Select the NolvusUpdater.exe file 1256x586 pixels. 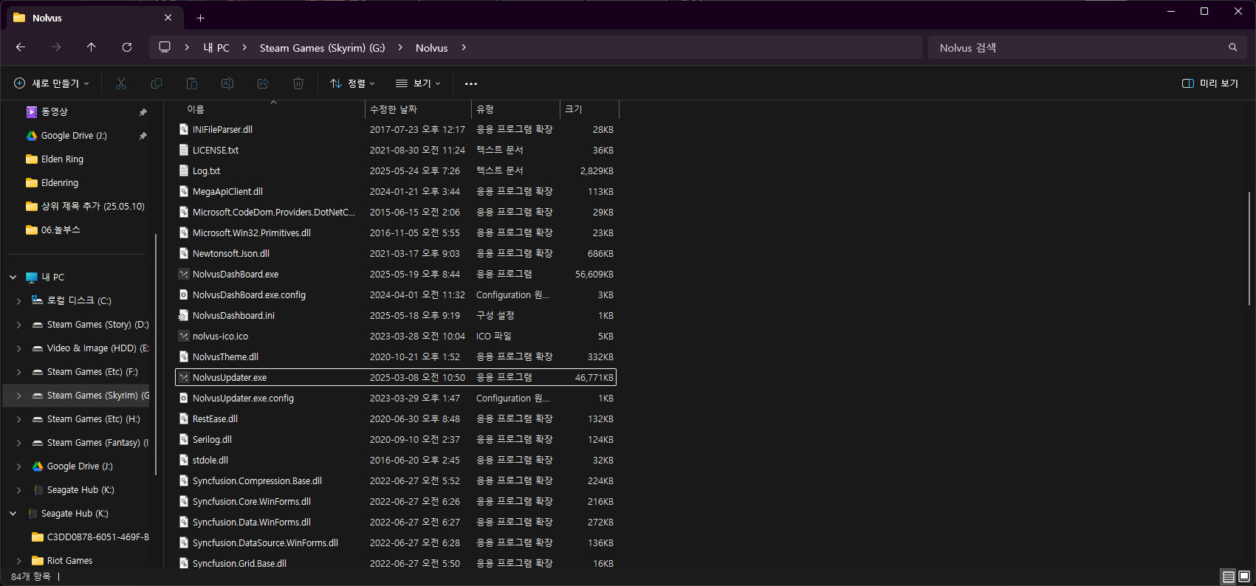pyautogui.click(x=396, y=377)
